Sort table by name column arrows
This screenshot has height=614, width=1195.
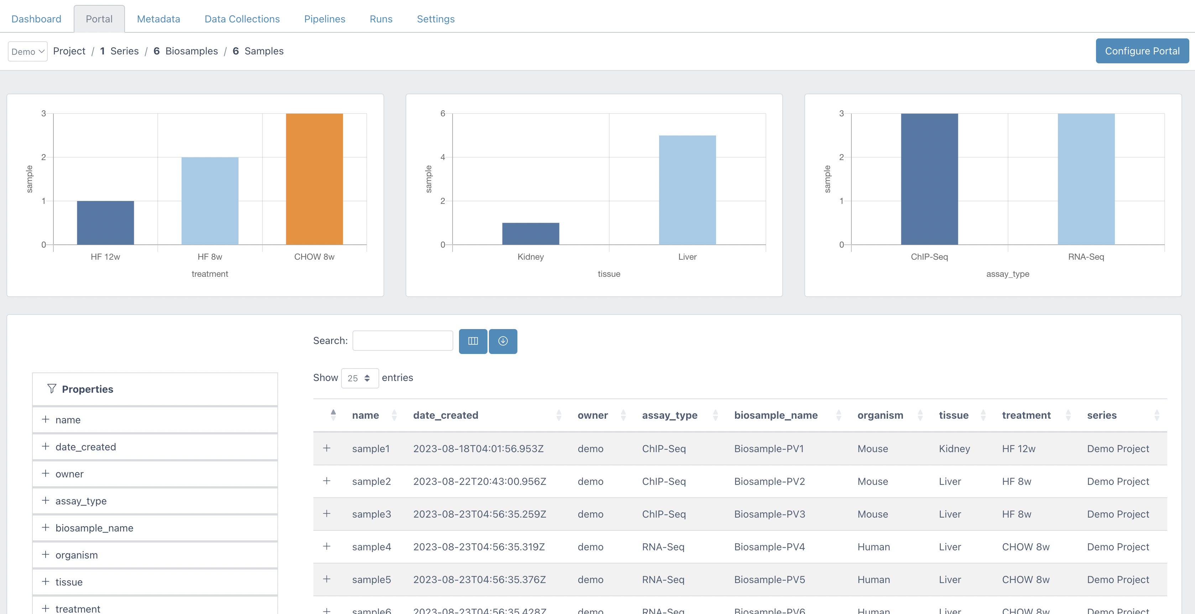tap(394, 415)
